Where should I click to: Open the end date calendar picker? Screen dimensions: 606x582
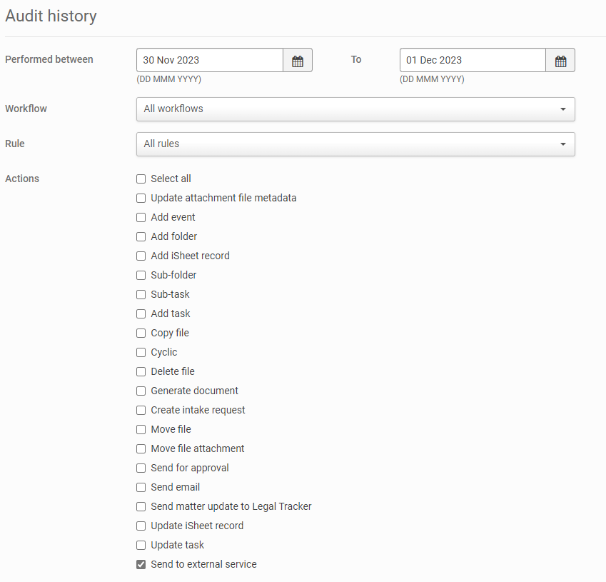coord(560,61)
